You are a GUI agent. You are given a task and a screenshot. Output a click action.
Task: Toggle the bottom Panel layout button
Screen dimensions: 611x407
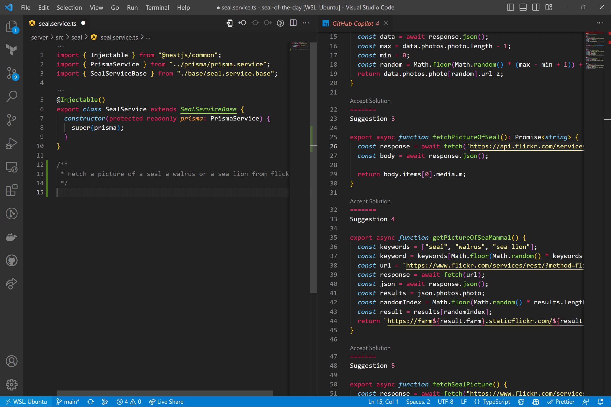[523, 7]
